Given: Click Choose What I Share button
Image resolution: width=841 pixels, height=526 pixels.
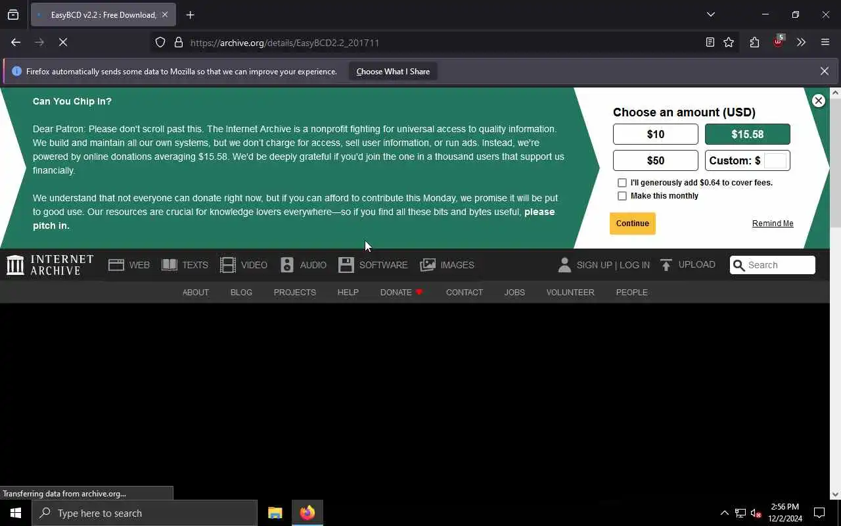Looking at the screenshot, I should (393, 72).
